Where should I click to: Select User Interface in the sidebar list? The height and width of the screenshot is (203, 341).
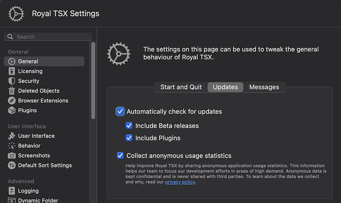(x=36, y=136)
